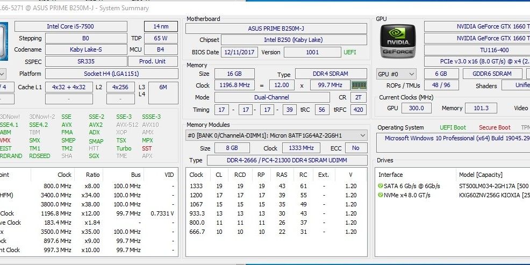Open the GPU #0 selector dropdown
Viewport: 530px width, 265px height.
396,74
